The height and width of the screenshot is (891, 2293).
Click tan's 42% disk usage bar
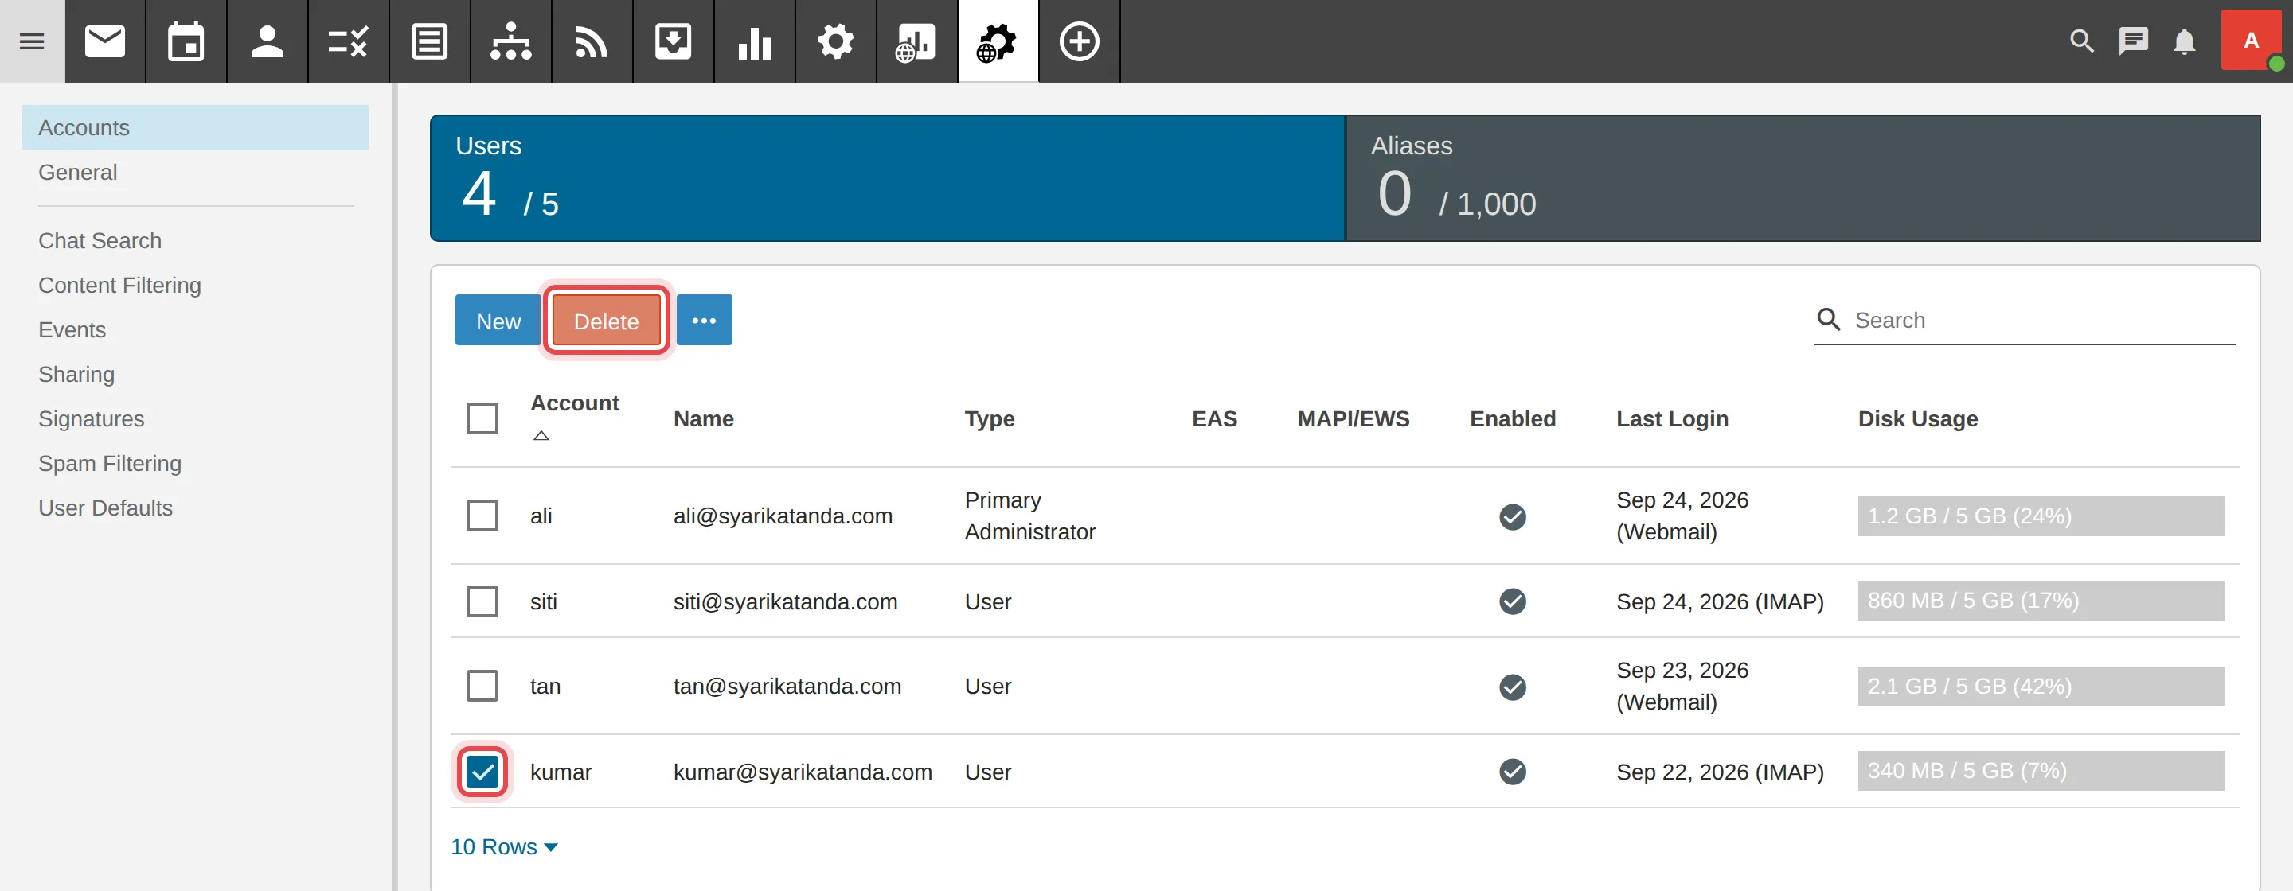2040,687
